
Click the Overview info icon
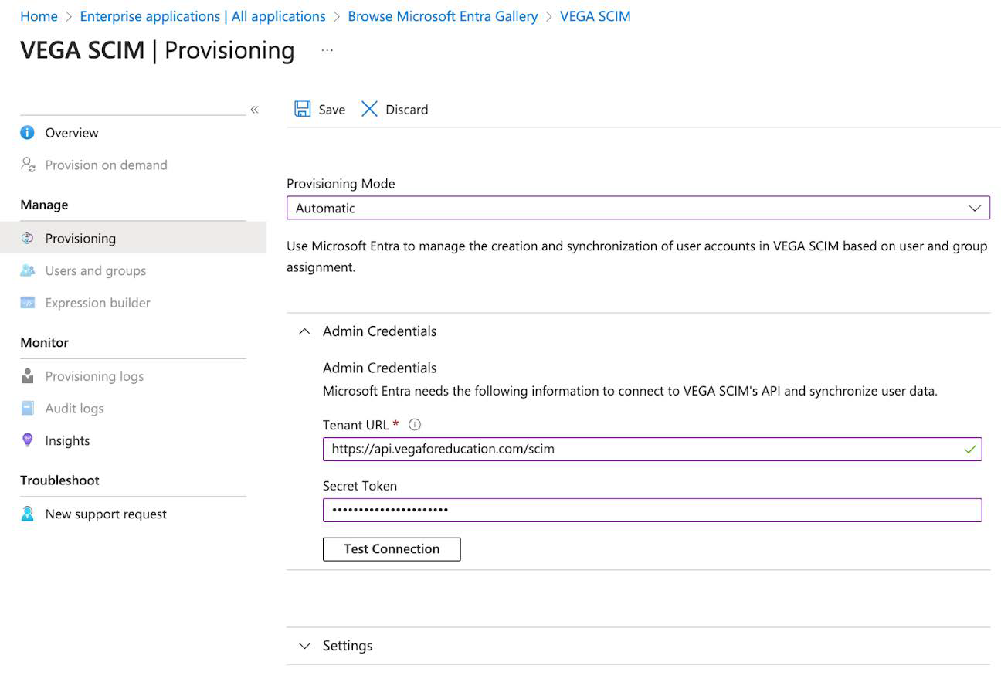tap(28, 133)
